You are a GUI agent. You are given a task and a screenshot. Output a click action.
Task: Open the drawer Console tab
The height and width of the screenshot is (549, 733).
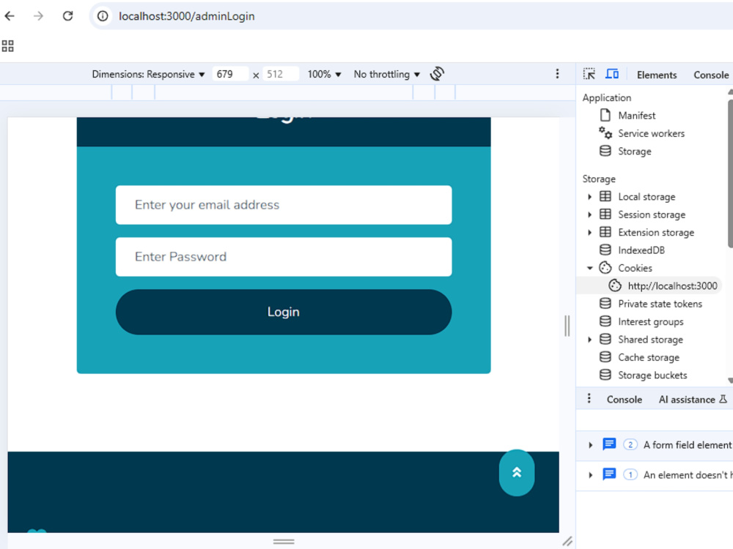624,400
